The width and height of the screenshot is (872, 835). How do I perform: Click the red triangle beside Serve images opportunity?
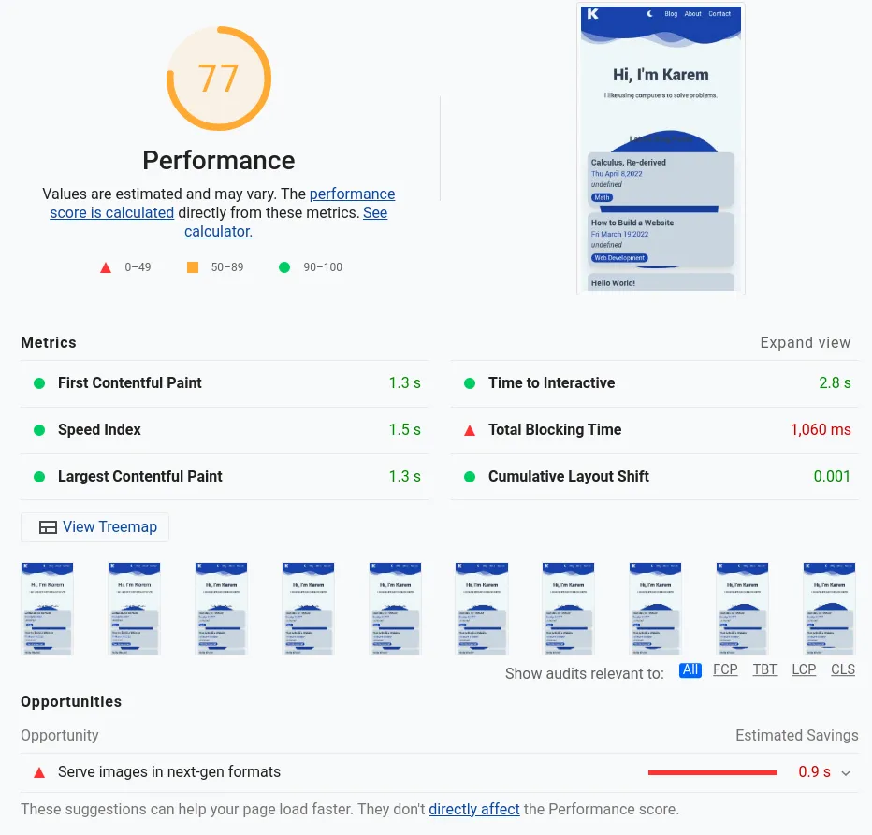tap(39, 772)
